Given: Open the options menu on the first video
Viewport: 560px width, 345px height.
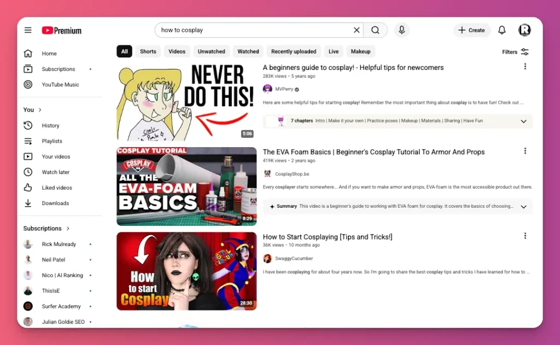Looking at the screenshot, I should click(525, 66).
